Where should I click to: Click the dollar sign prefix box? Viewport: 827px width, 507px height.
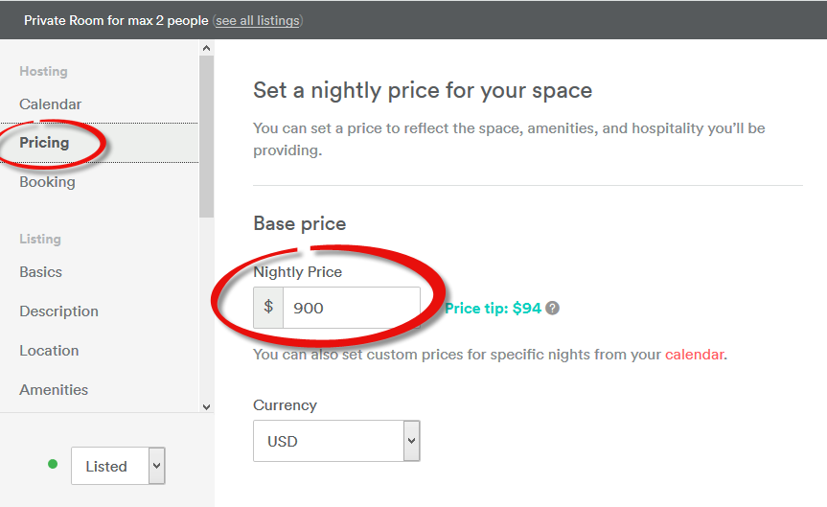[268, 308]
